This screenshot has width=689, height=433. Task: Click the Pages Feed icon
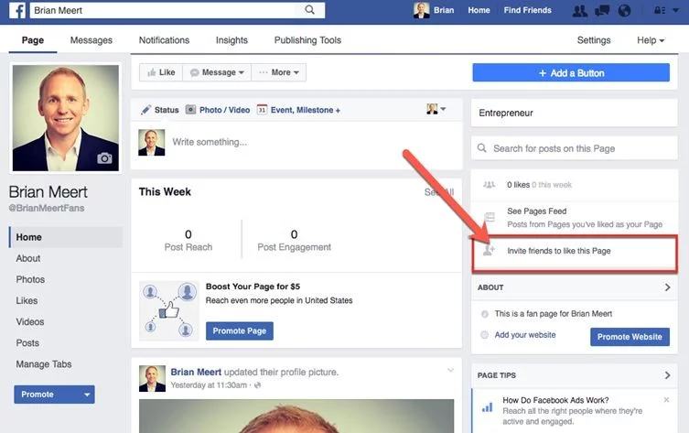click(x=489, y=217)
